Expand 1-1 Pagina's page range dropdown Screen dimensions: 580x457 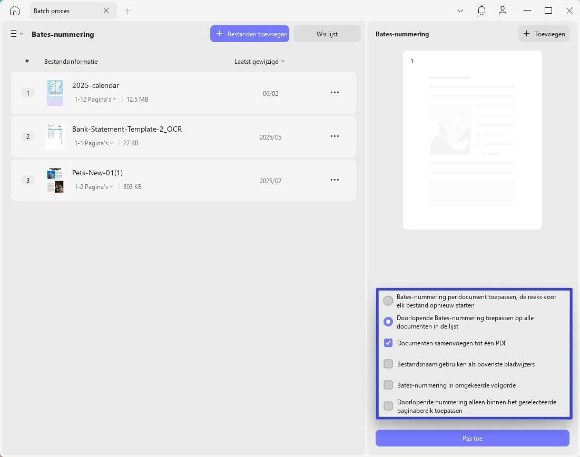(x=94, y=143)
